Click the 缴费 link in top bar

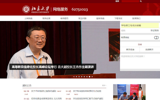[117, 1]
